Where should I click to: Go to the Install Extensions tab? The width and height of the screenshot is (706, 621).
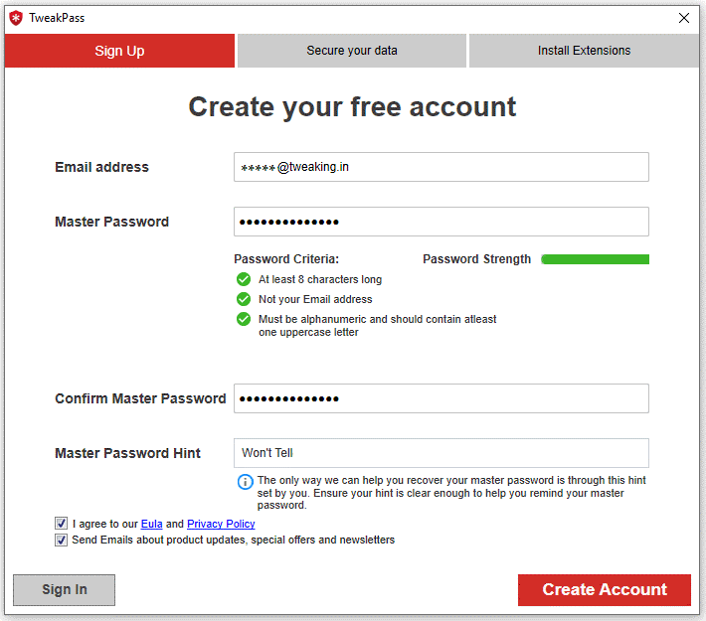[584, 51]
